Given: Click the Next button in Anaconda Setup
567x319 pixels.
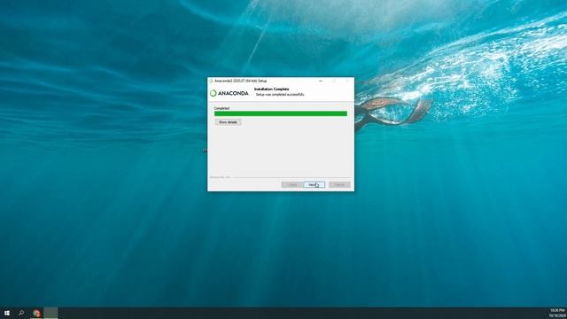Looking at the screenshot, I should coord(315,185).
